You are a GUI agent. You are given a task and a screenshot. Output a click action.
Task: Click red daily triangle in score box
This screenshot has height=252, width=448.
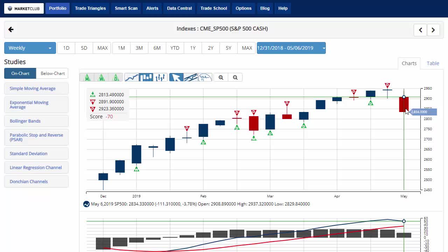(x=92, y=108)
